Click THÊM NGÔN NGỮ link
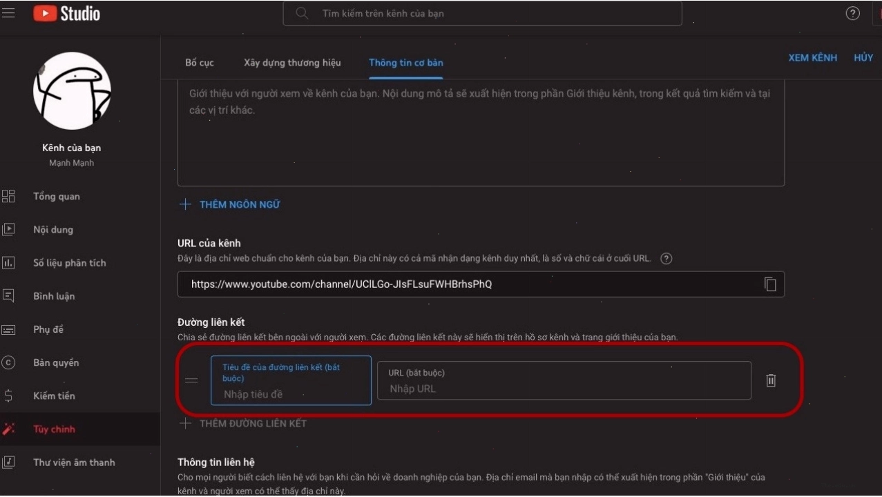The width and height of the screenshot is (882, 497). pyautogui.click(x=240, y=204)
